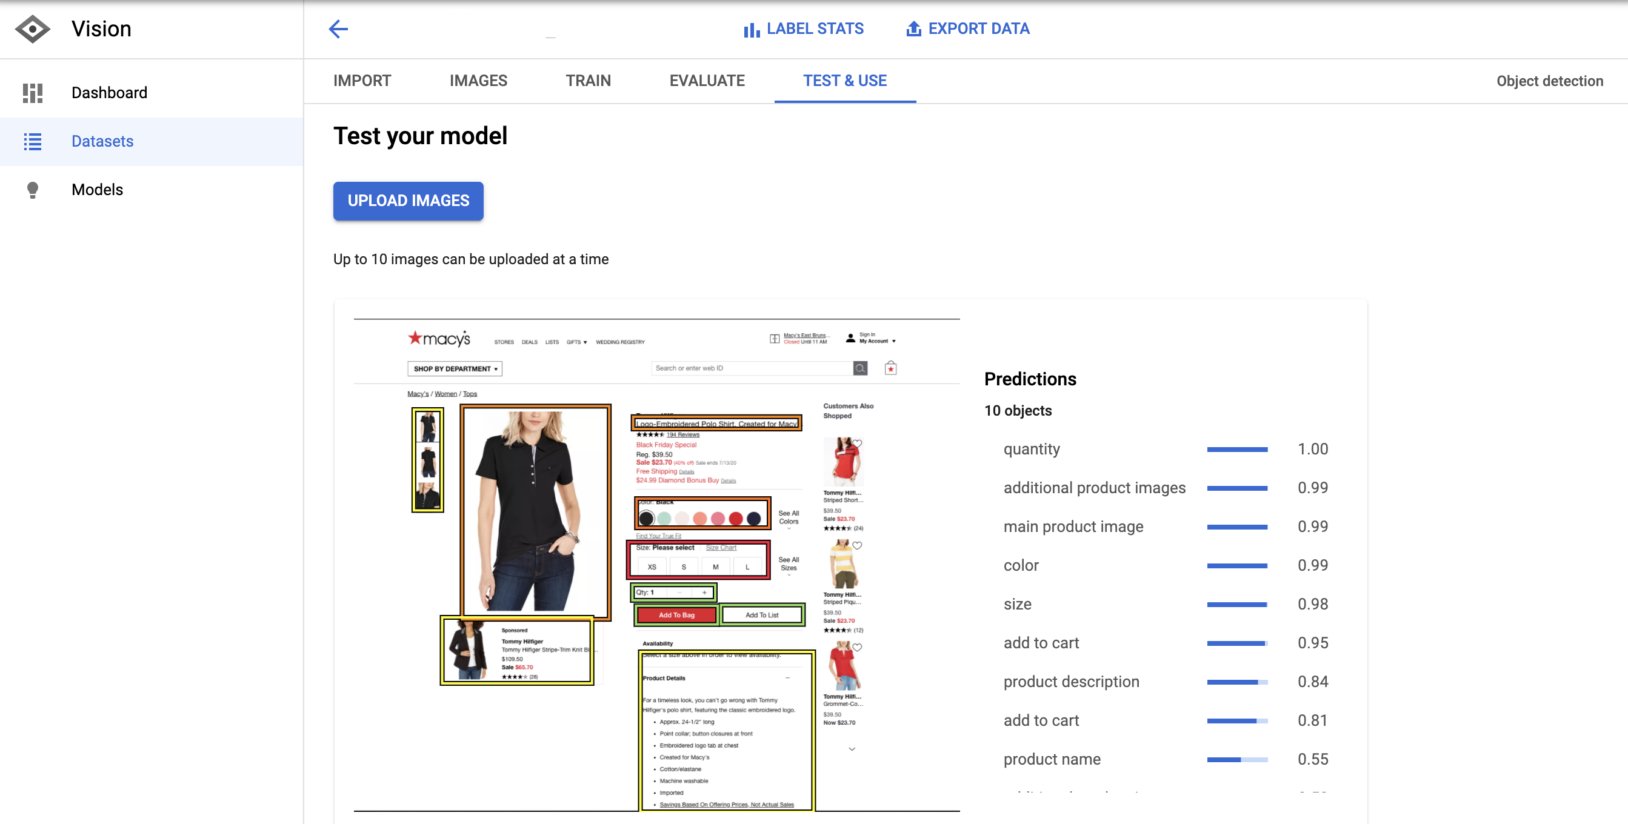Open Dashboard from sidebar icon

[x=33, y=93]
